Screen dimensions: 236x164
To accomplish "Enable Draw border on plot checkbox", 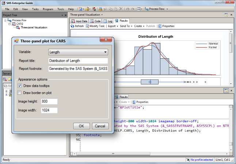I will [x=20, y=93].
